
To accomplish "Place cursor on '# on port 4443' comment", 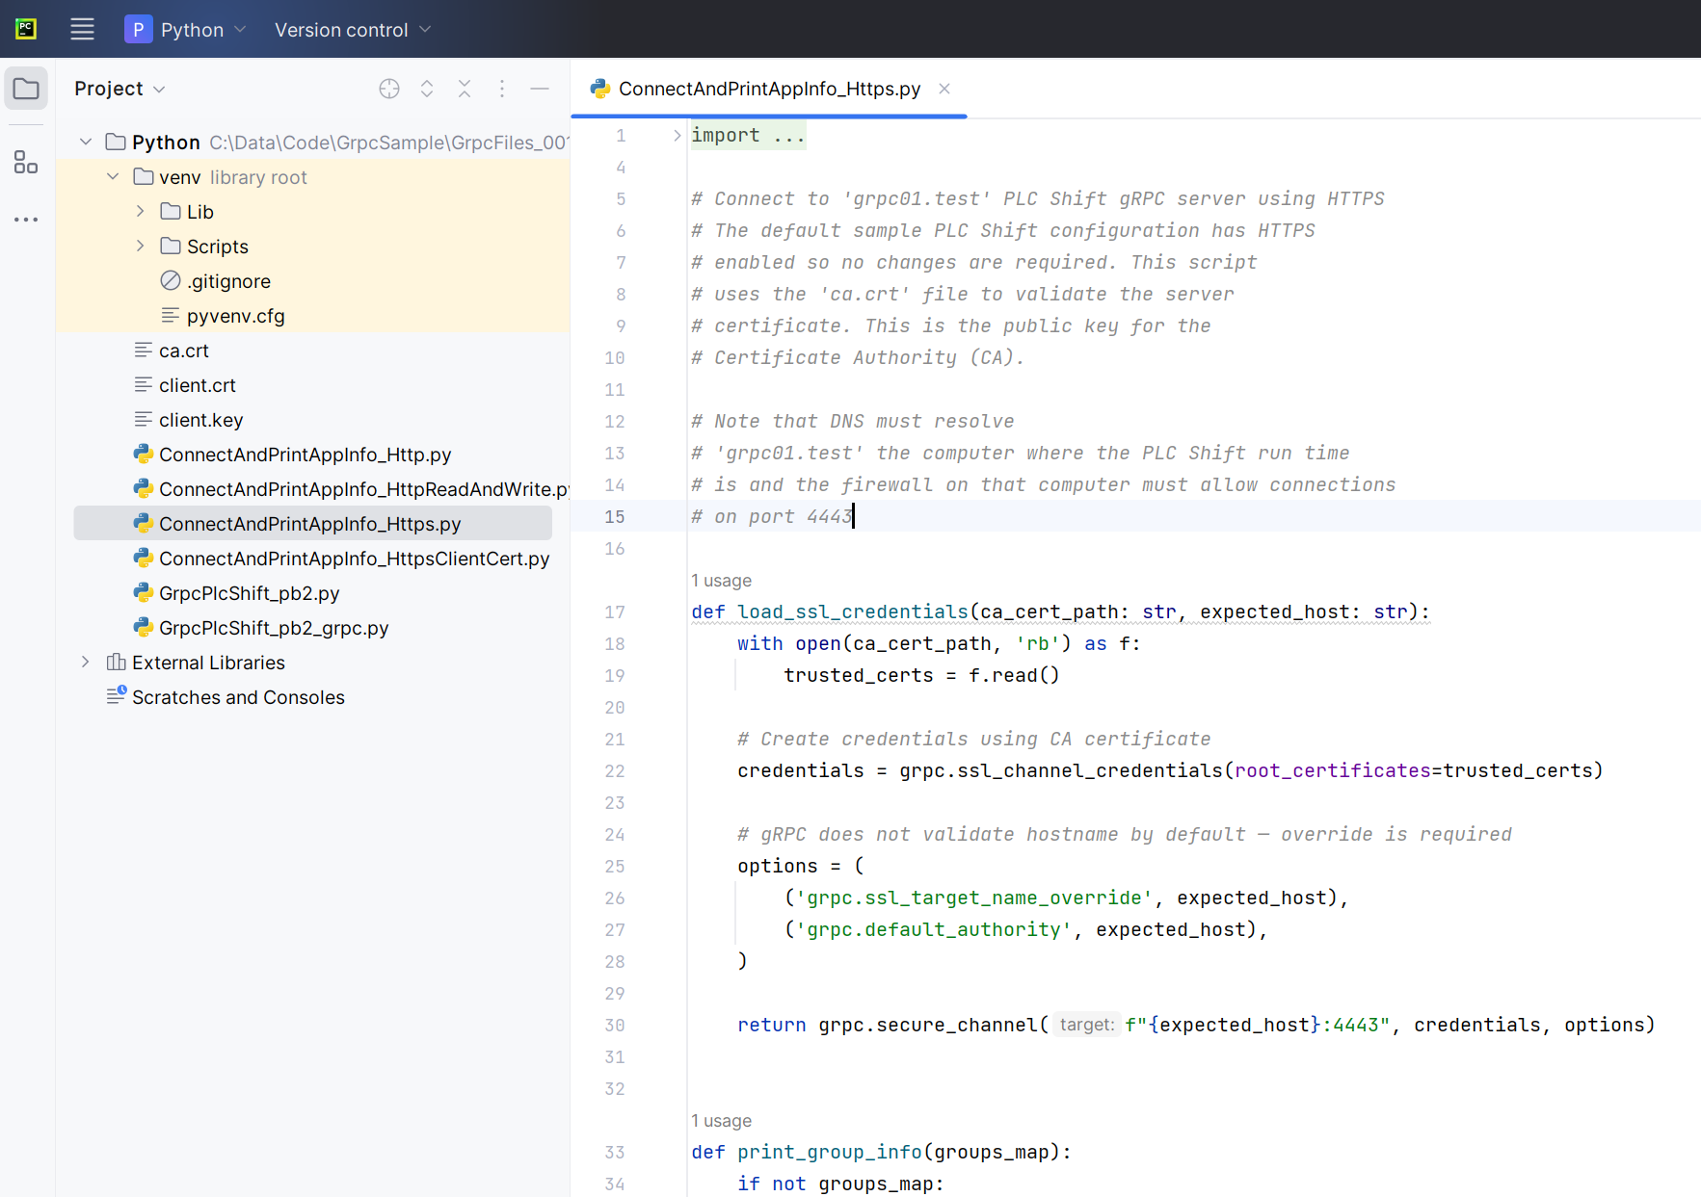I will (x=771, y=516).
